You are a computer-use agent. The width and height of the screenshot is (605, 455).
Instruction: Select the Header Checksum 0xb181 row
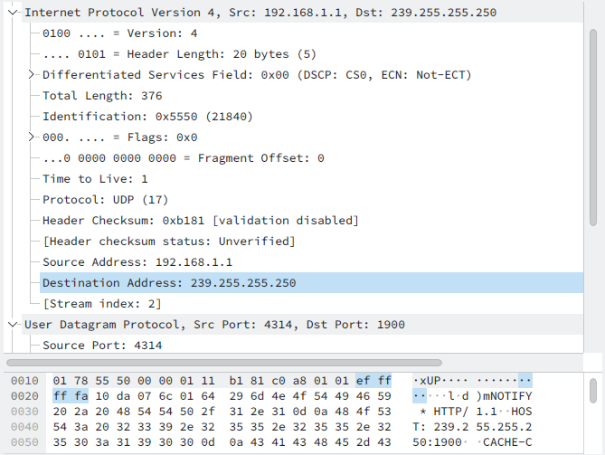[x=200, y=221]
